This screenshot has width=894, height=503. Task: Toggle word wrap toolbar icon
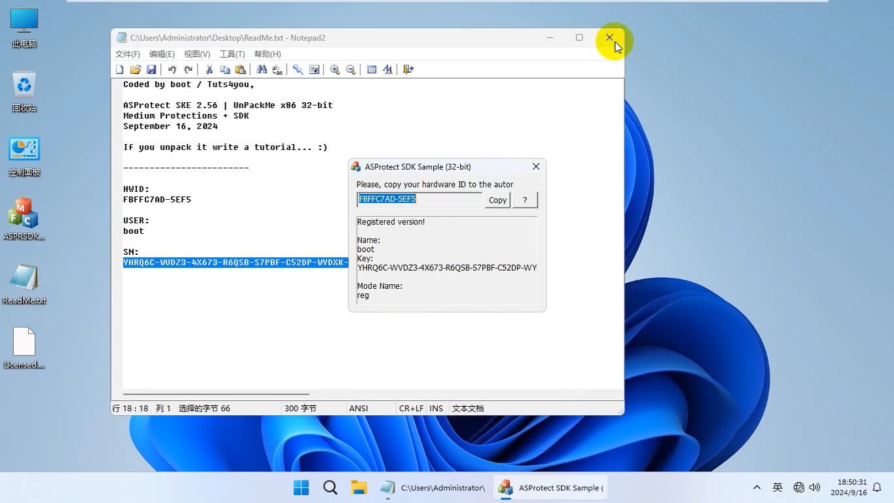314,69
